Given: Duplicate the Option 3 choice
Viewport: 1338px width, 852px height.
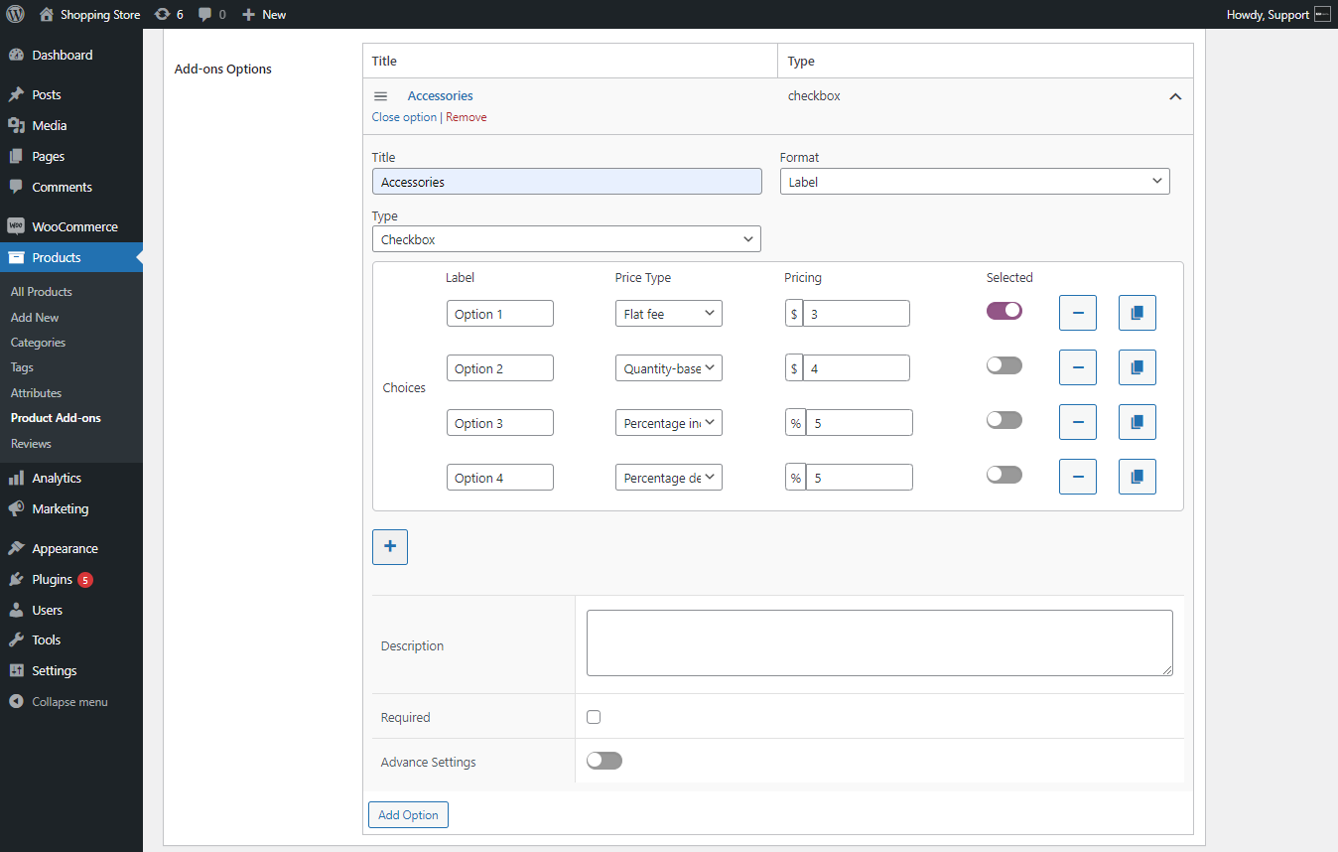Looking at the screenshot, I should pyautogui.click(x=1137, y=422).
